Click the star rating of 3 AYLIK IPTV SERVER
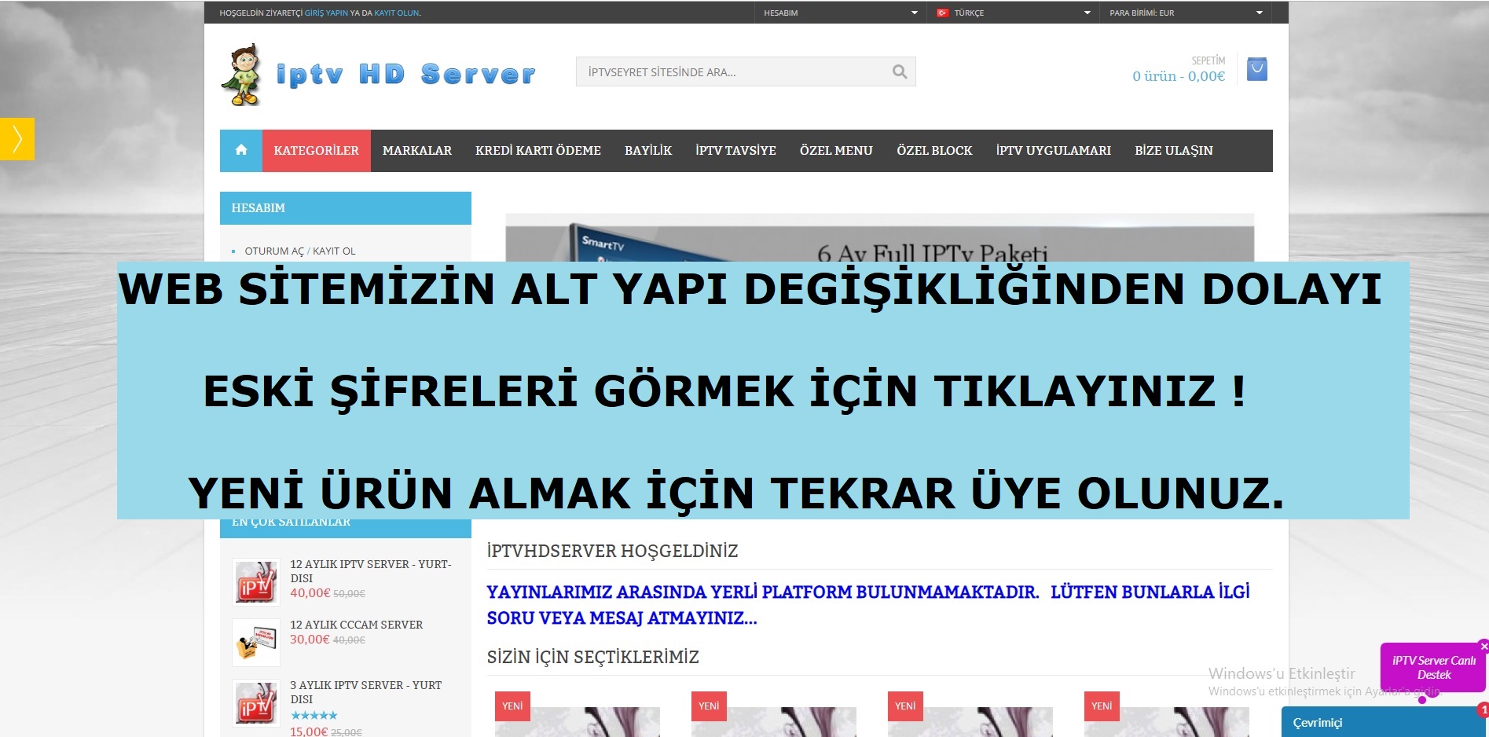Viewport: 1489px width, 737px height. coord(314,715)
